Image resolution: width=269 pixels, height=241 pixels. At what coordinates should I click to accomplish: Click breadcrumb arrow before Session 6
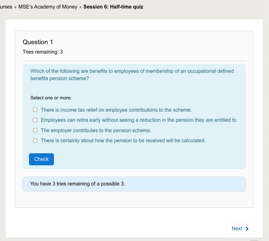pyautogui.click(x=80, y=7)
